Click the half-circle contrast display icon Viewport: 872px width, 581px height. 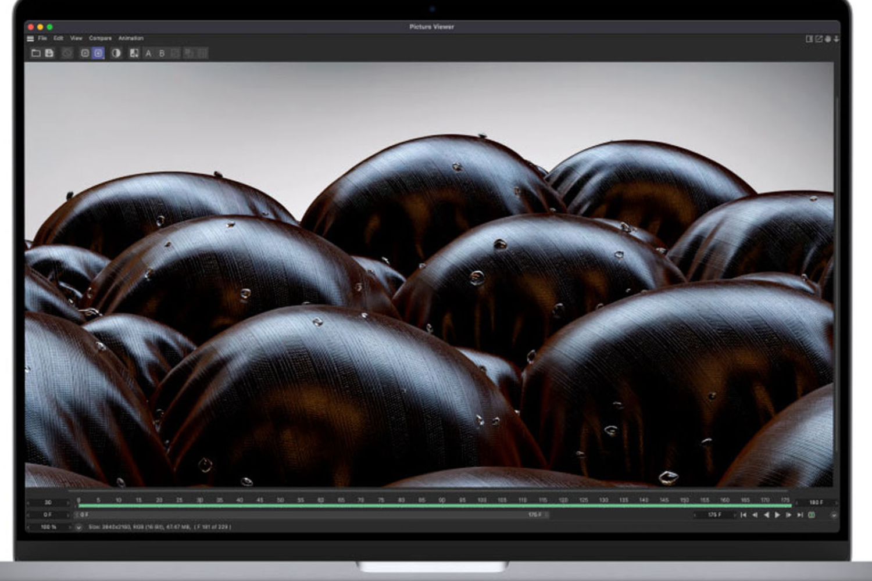pyautogui.click(x=116, y=53)
